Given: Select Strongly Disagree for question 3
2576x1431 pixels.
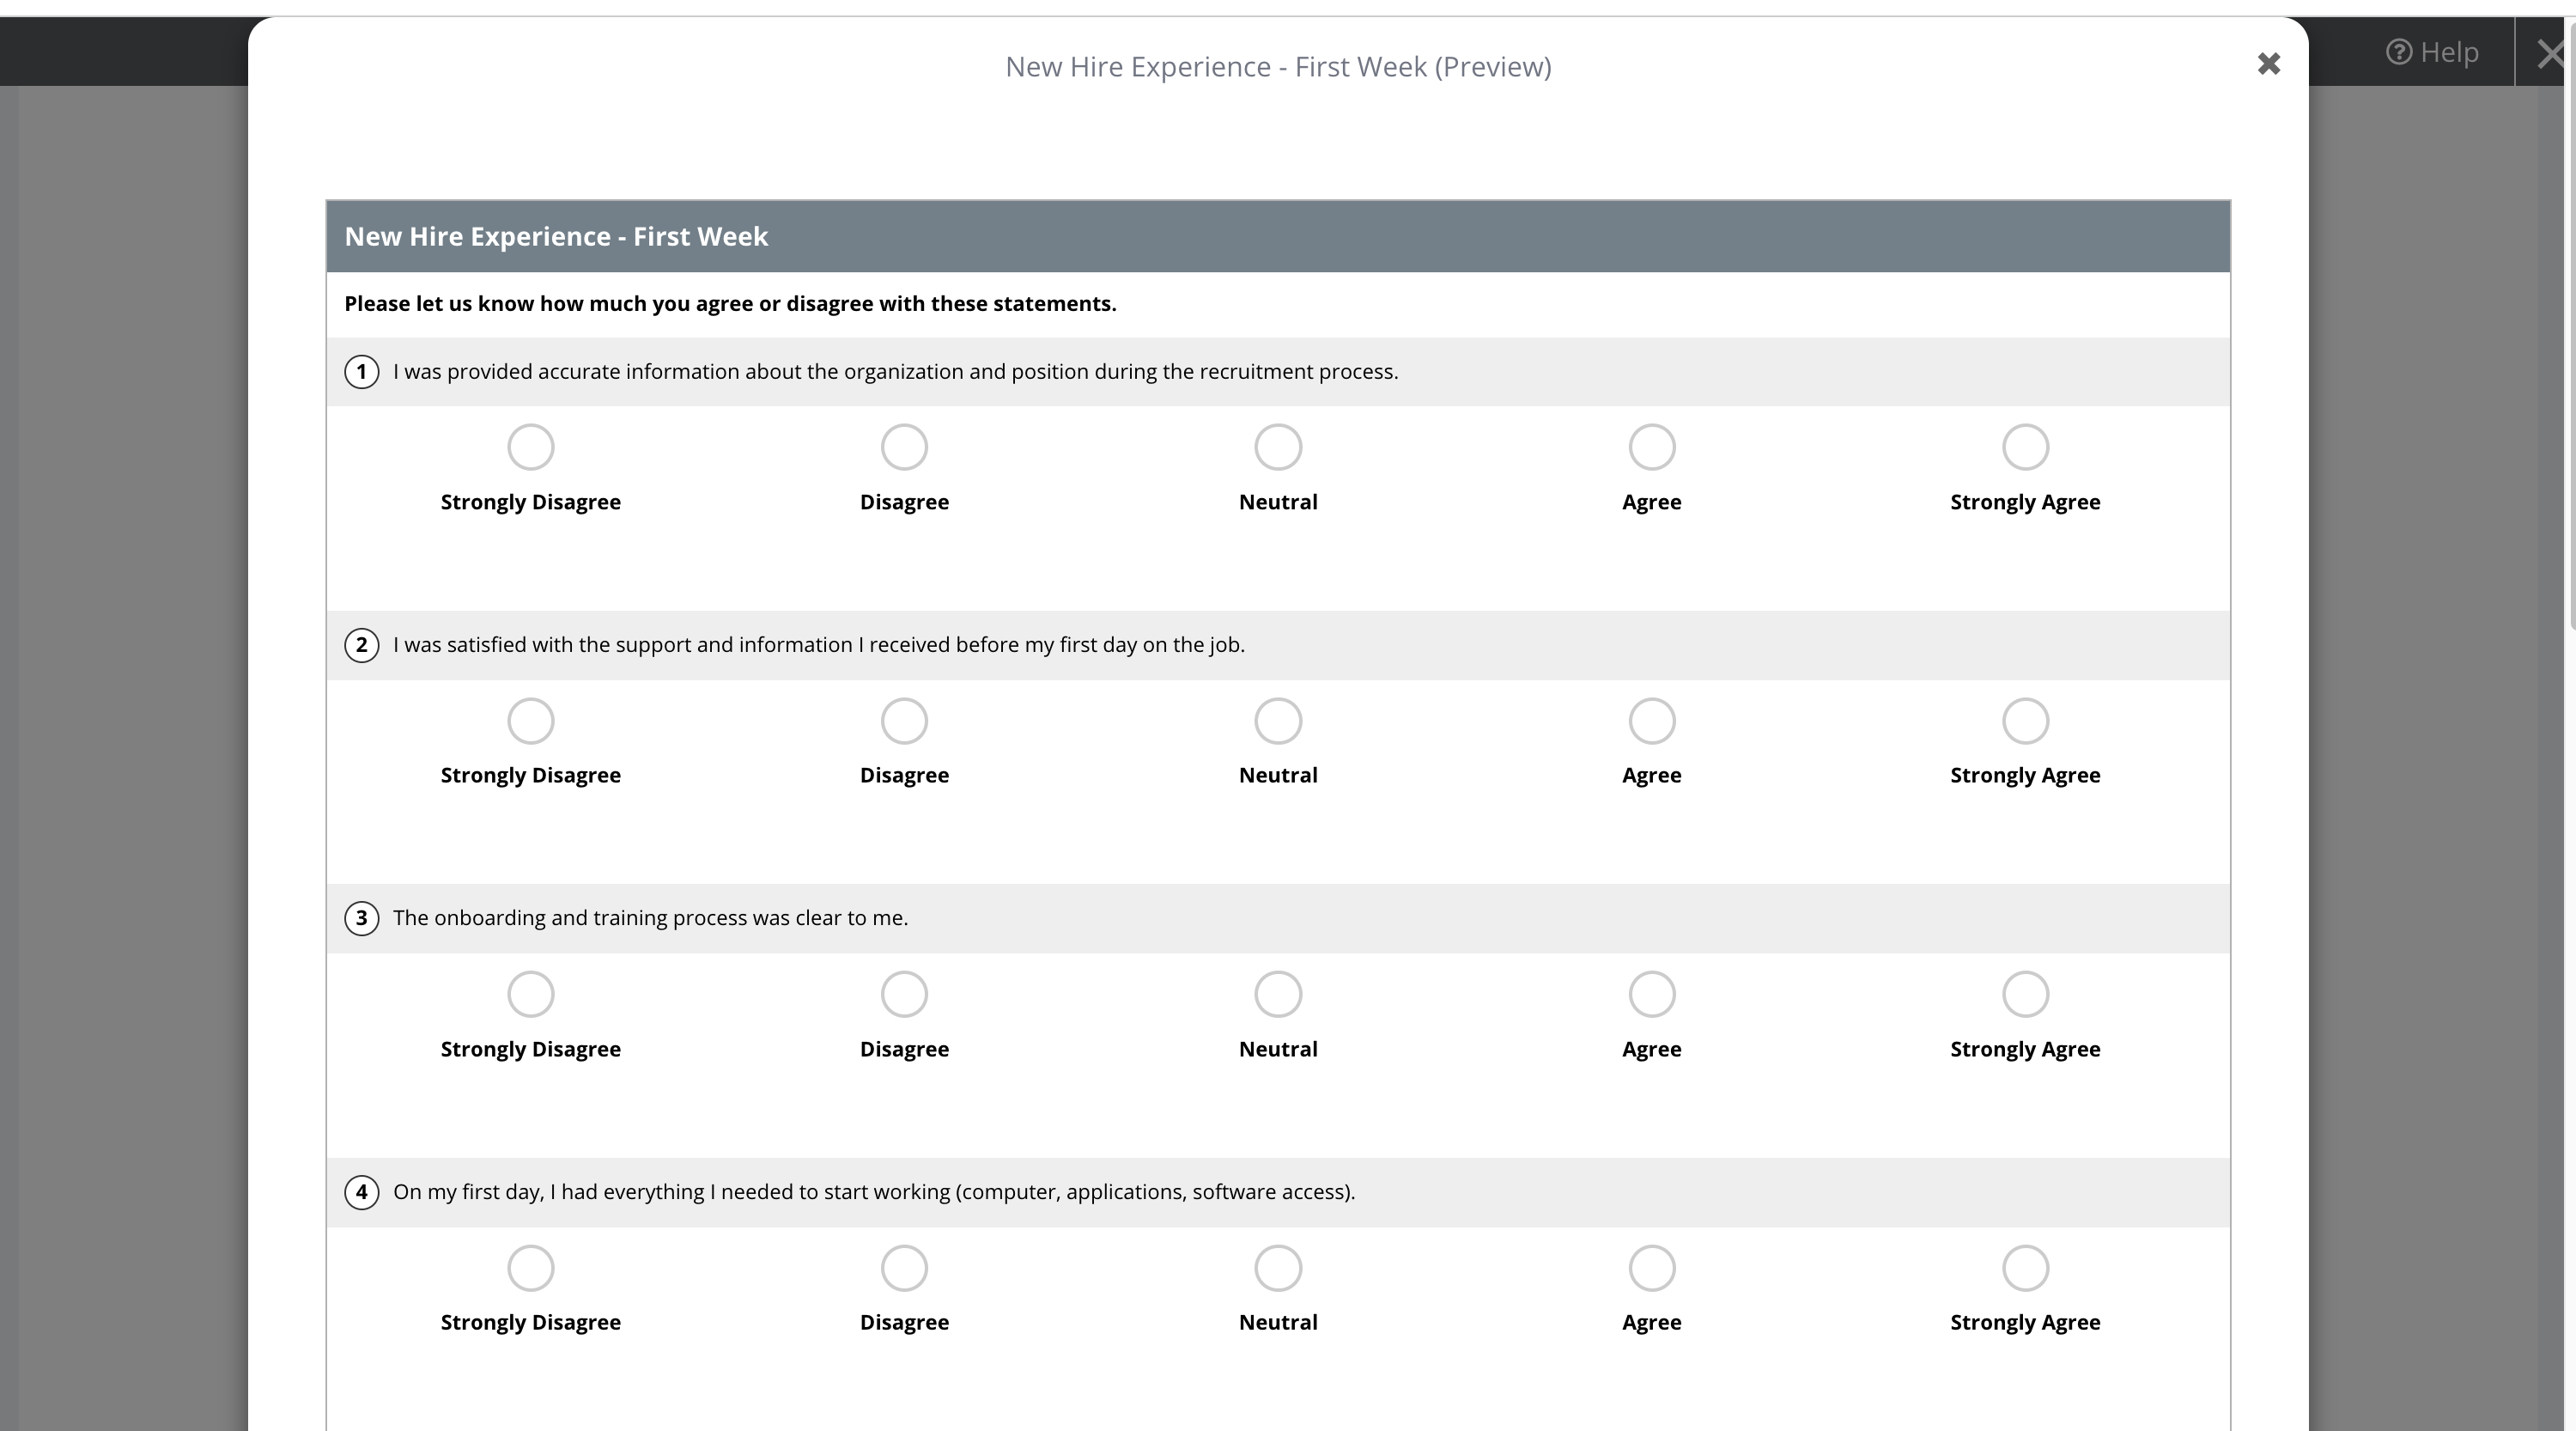Looking at the screenshot, I should [x=530, y=994].
